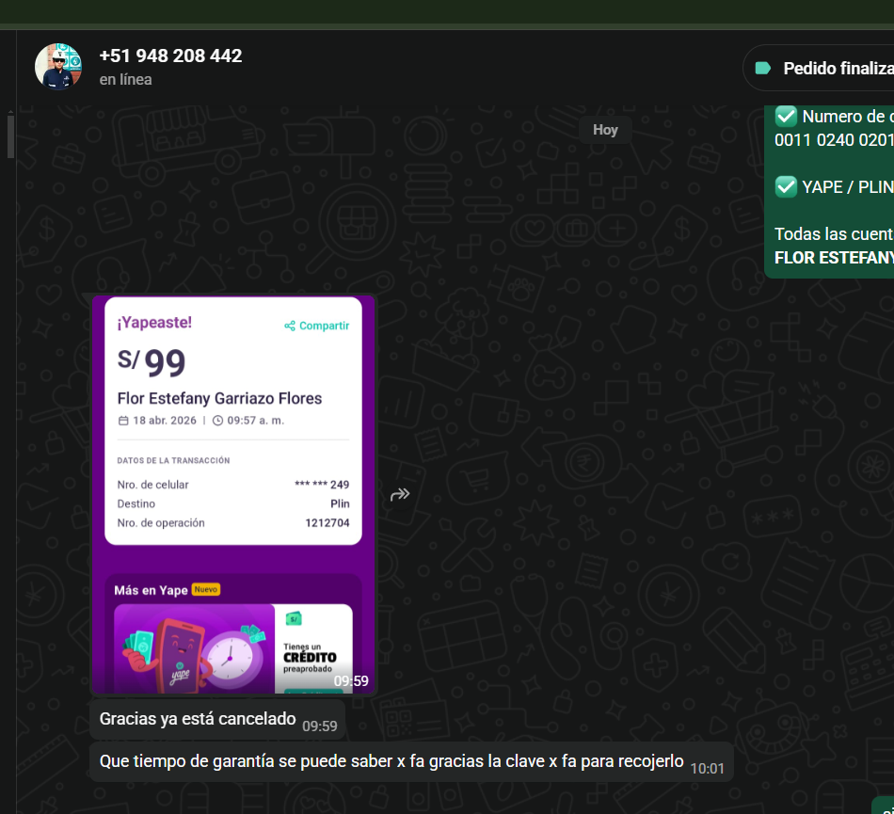Click the green check beside YAPE / PLIN
The height and width of the screenshot is (814, 894).
786,186
